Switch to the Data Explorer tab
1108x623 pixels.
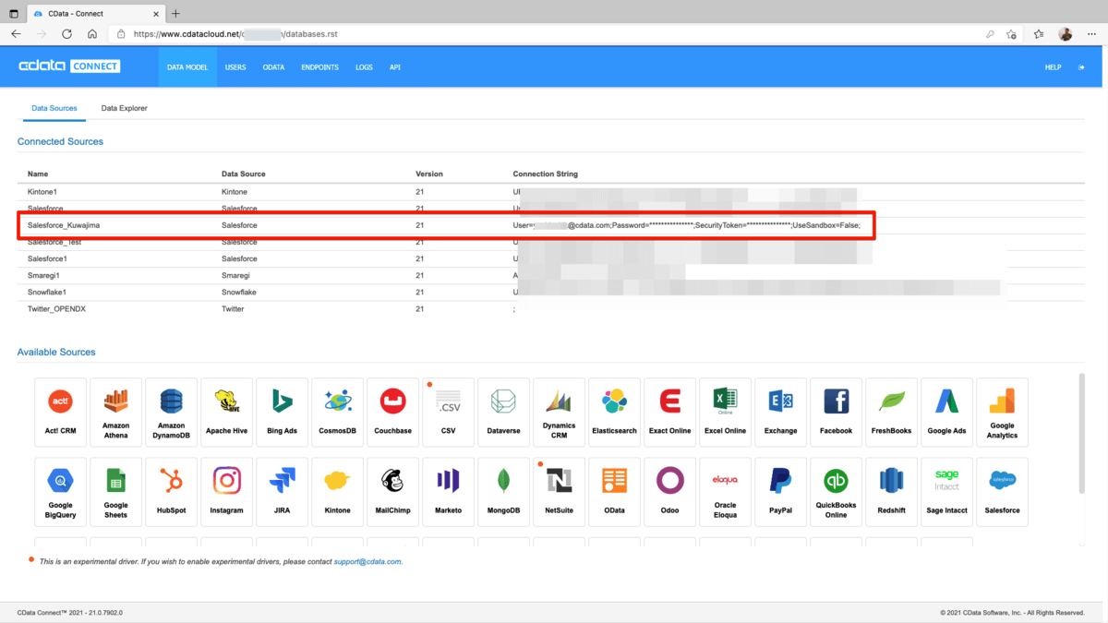coord(124,108)
